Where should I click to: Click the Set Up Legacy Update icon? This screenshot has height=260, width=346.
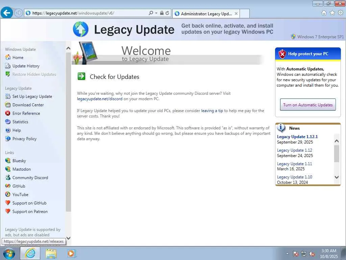coord(8,96)
